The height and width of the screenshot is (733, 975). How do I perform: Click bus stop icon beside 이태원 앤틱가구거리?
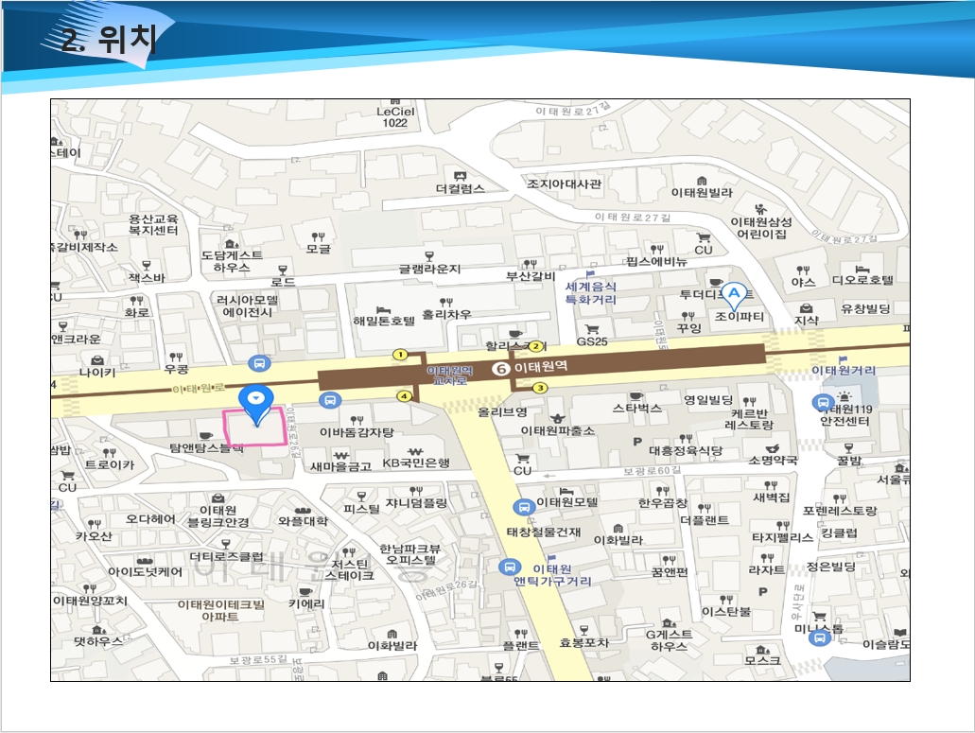pos(510,567)
